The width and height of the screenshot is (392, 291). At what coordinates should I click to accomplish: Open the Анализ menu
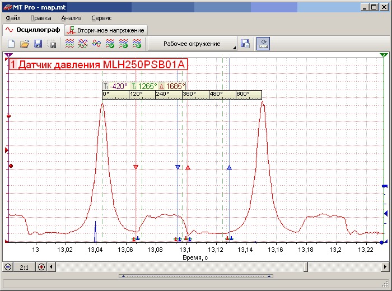[x=71, y=18]
